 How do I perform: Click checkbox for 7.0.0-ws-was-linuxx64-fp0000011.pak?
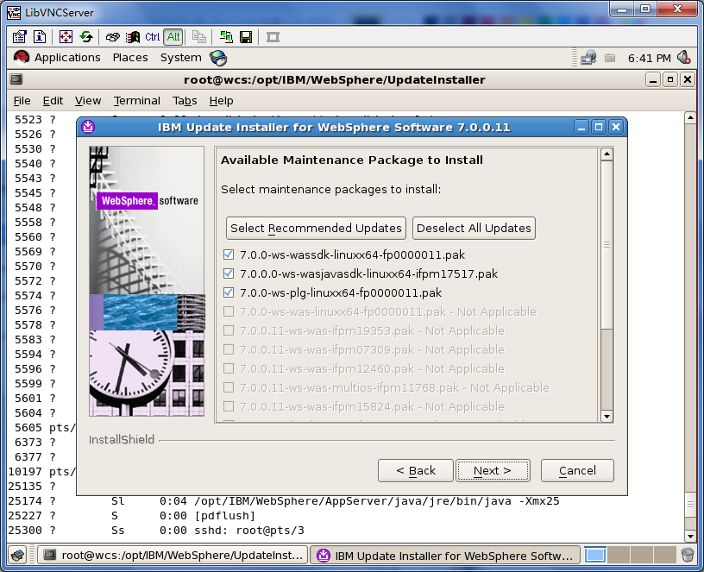click(229, 311)
